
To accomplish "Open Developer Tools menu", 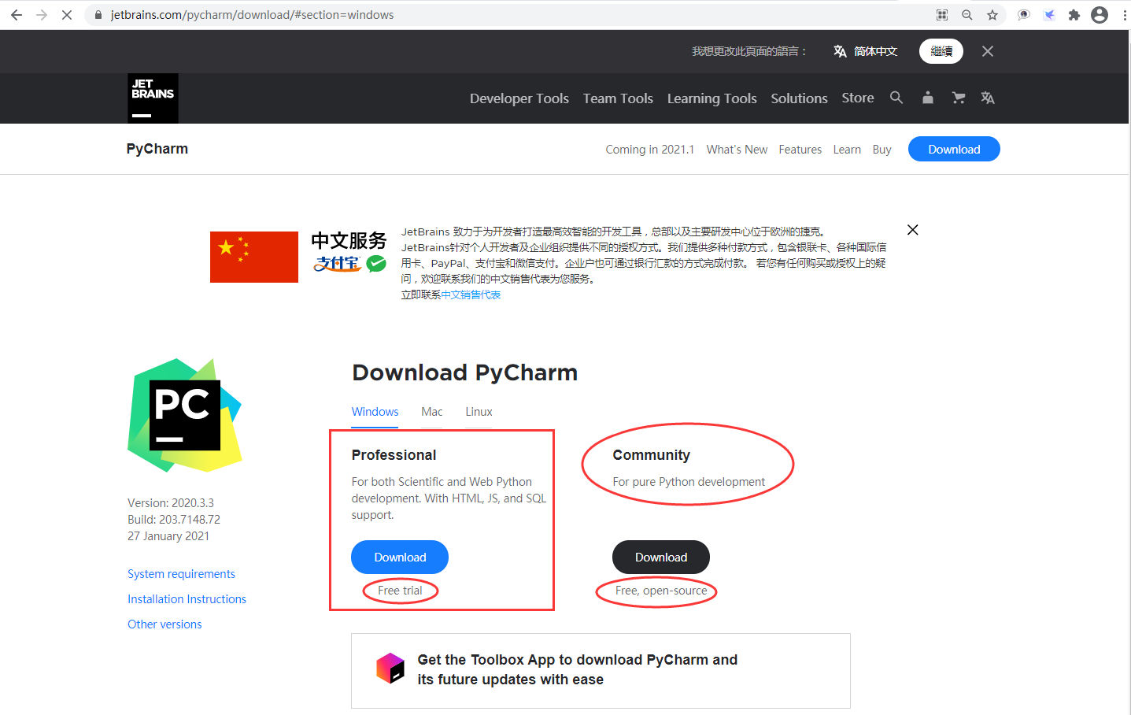I will pyautogui.click(x=519, y=98).
